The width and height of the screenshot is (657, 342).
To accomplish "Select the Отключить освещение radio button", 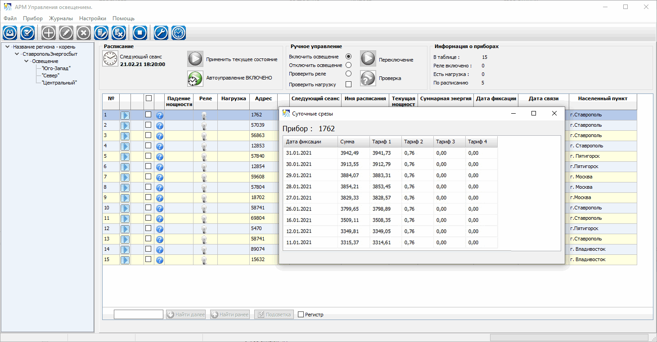I will coord(348,65).
